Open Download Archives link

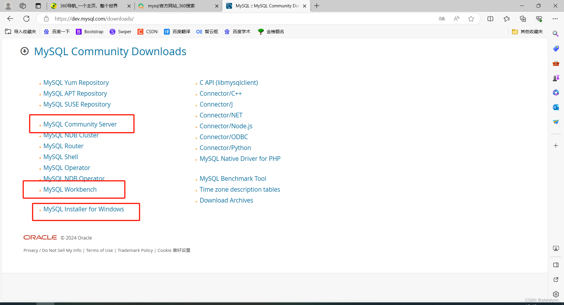[226, 200]
